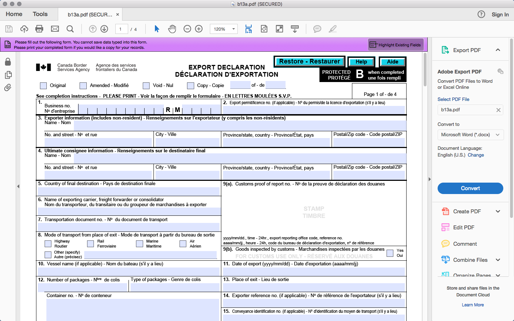Open Help question mark icon
Viewport: 514px width, 321px height.
tap(481, 14)
